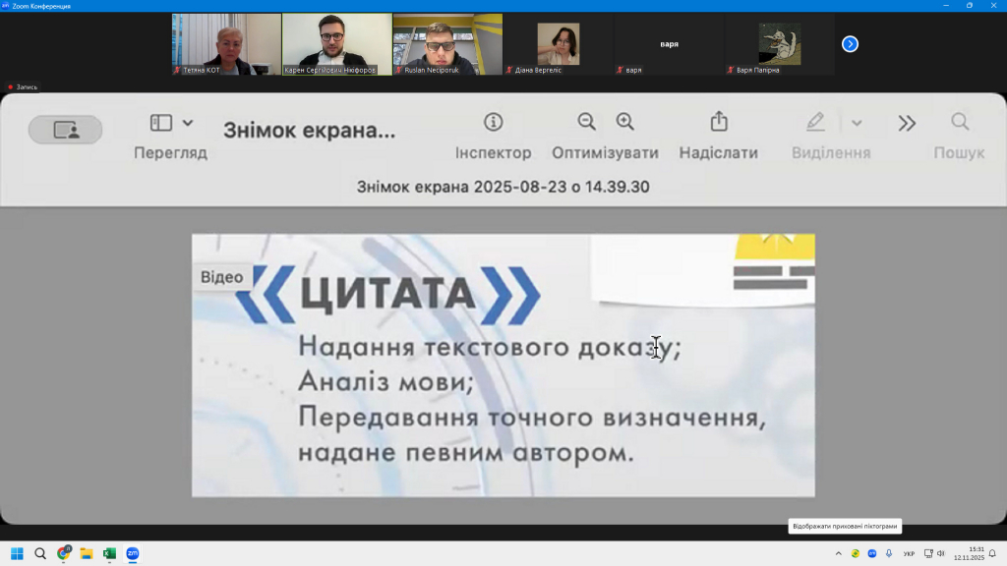Screen dimensions: 1007x566
Task: Toggle the sidebar view (Перегляд) button
Action: pos(161,123)
